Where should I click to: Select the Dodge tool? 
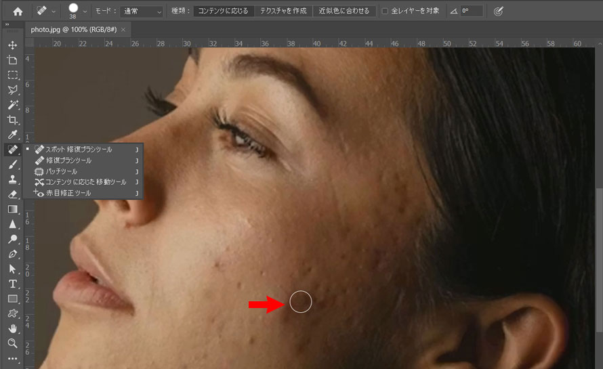point(12,239)
